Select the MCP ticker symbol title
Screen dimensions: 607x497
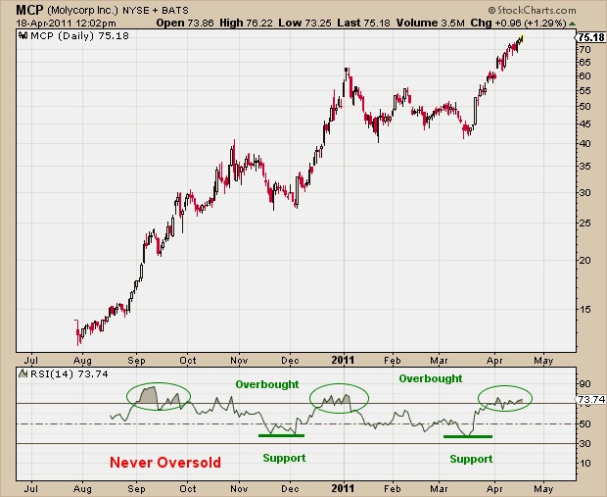(x=29, y=10)
